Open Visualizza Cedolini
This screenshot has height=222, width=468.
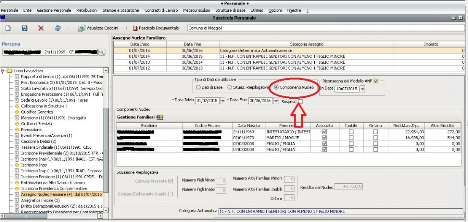coord(98,28)
